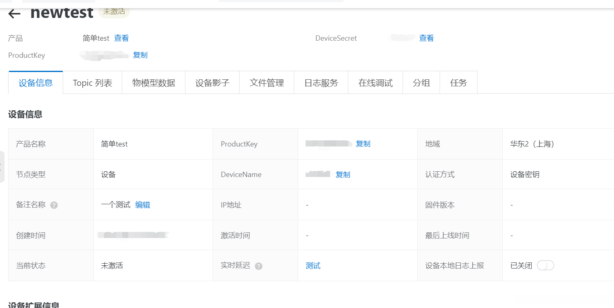The image size is (614, 308).
Task: Click 简单test in the 产品名称 table row
Action: (114, 144)
